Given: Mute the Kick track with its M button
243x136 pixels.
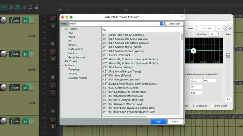Looking at the screenshot, I should tap(53, 19).
